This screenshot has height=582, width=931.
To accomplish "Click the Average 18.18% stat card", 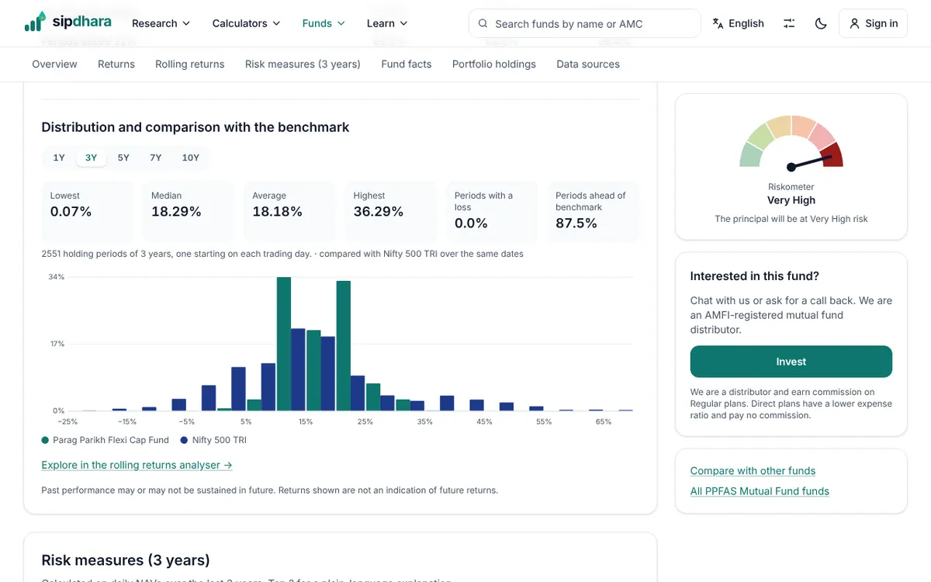I will 289,212.
